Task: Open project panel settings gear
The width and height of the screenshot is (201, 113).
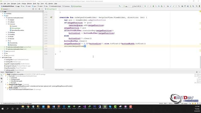Action: point(39,9)
